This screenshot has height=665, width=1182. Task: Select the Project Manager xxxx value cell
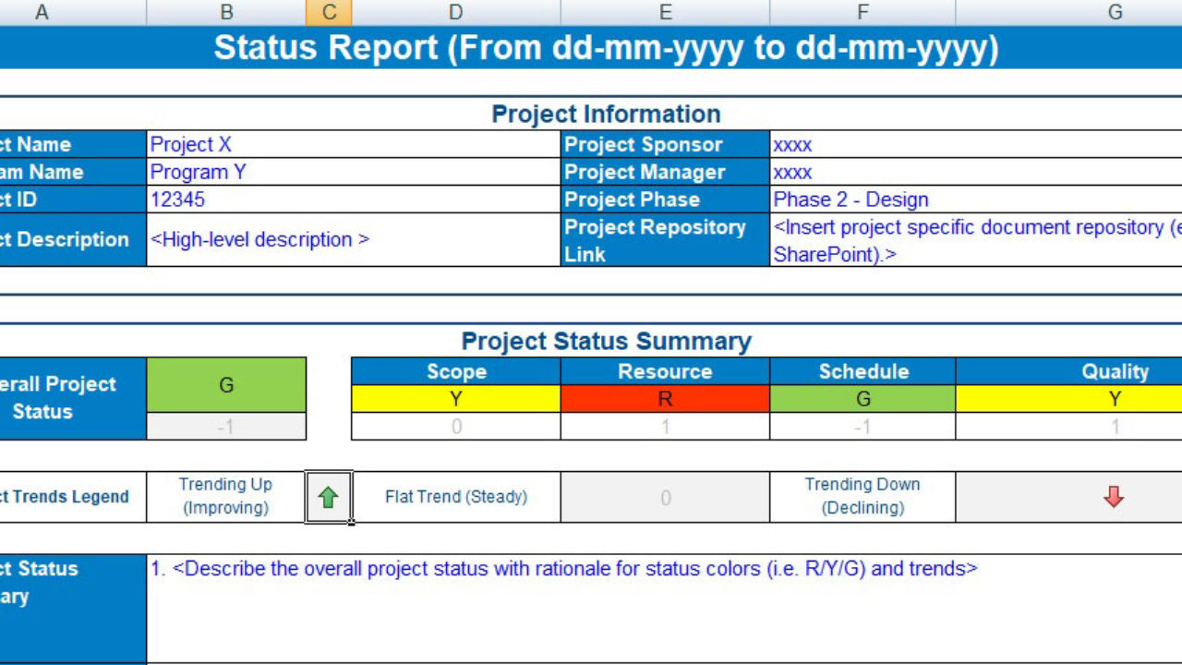(975, 172)
